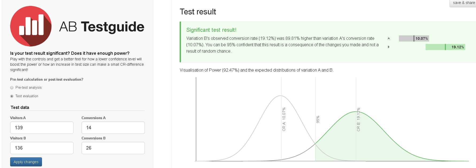The width and height of the screenshot is (476, 168).
Task: Select the Test evaluation radio button
Action: coord(12,96)
